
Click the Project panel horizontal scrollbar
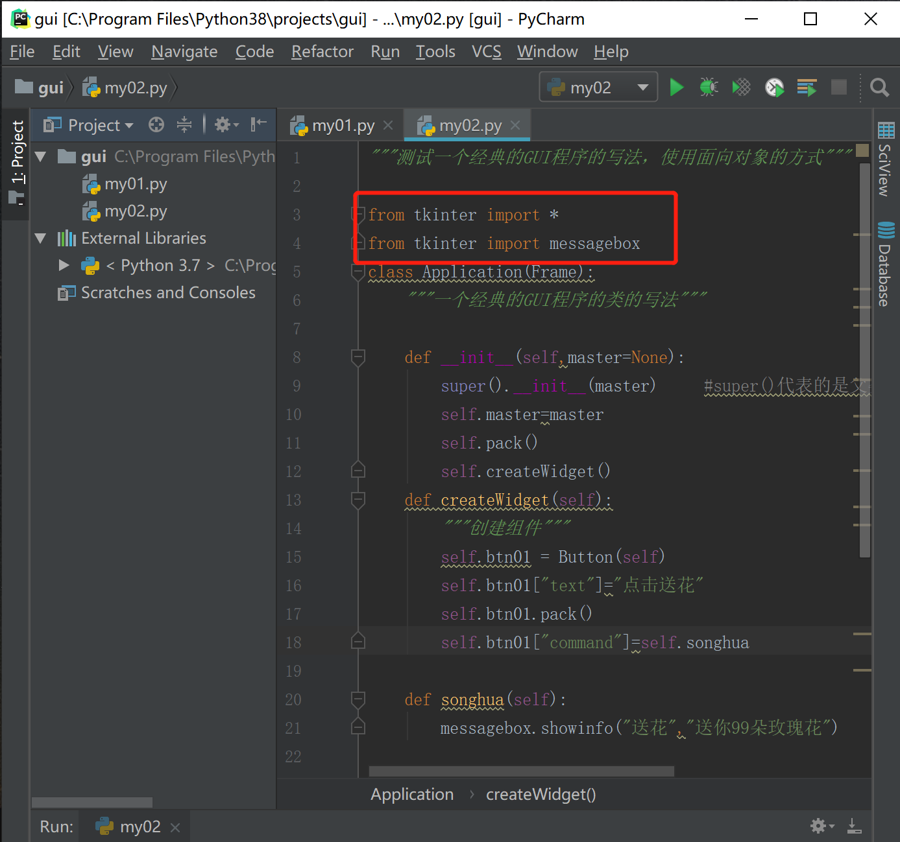click(91, 802)
